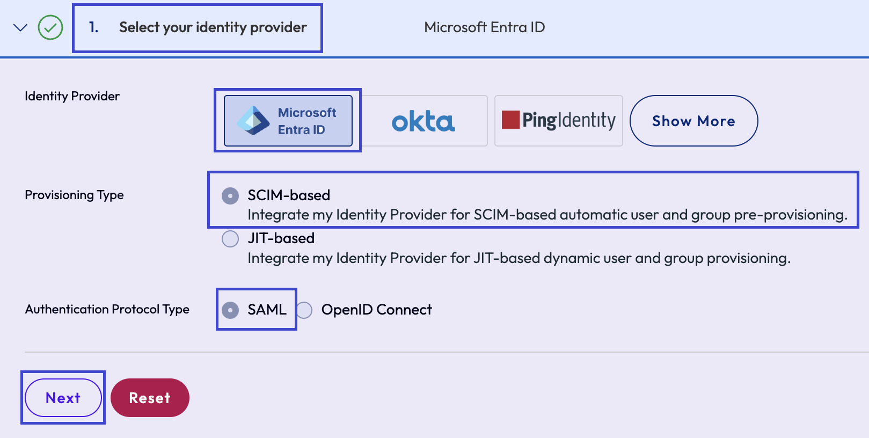Choose the Okta identity provider
The width and height of the screenshot is (869, 438).
[423, 121]
